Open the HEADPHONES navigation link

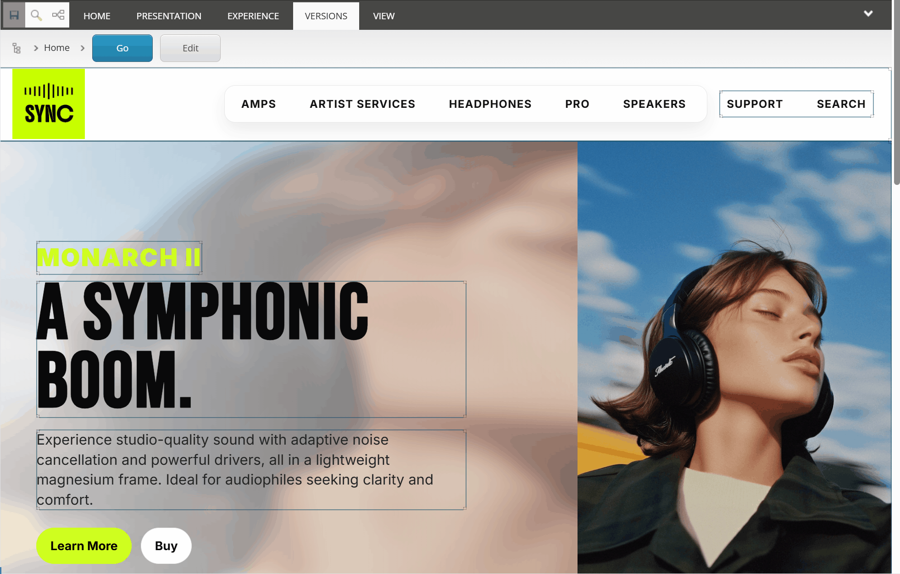490,104
